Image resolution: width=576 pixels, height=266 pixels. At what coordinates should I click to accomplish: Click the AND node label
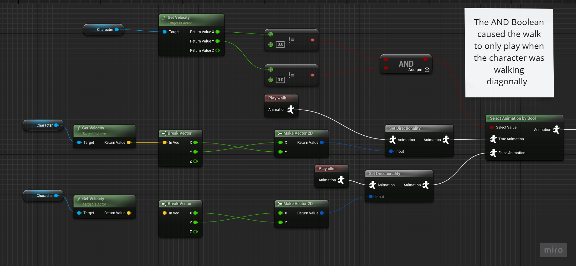tap(406, 64)
